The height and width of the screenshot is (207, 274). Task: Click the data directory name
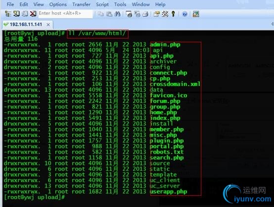(x=156, y=90)
